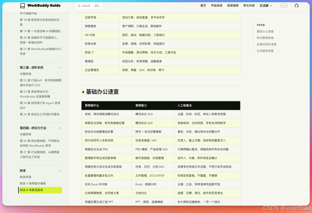Open 附录导读 in the sidebar
Screen dimensions: 312x213
tap(25, 177)
